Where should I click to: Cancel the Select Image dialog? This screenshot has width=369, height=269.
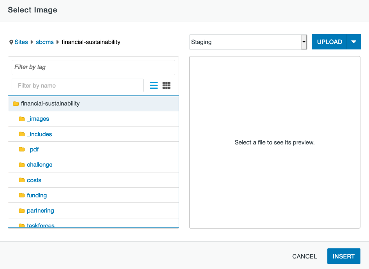click(304, 256)
